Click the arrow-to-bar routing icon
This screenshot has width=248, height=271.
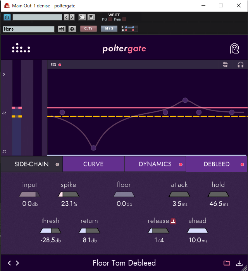click(62, 29)
